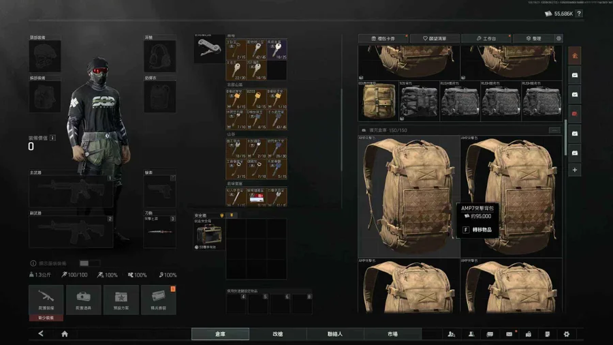Open the 市場 tab
613x345 pixels.
pyautogui.click(x=392, y=334)
